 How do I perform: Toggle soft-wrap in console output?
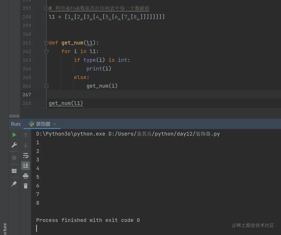click(x=26, y=155)
